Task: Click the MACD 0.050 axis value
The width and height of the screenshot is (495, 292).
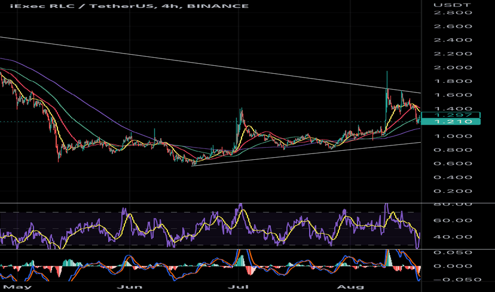Action: coord(453,252)
